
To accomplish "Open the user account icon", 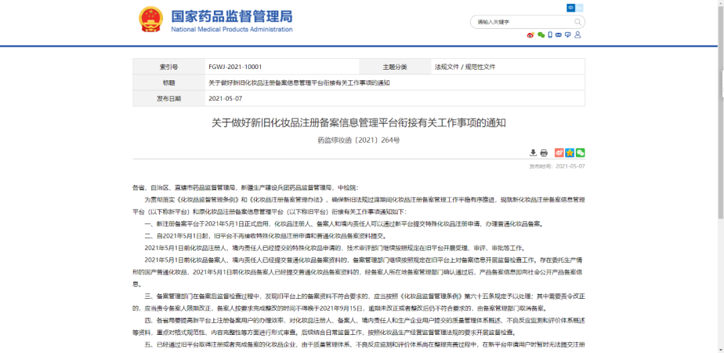I will [578, 35].
